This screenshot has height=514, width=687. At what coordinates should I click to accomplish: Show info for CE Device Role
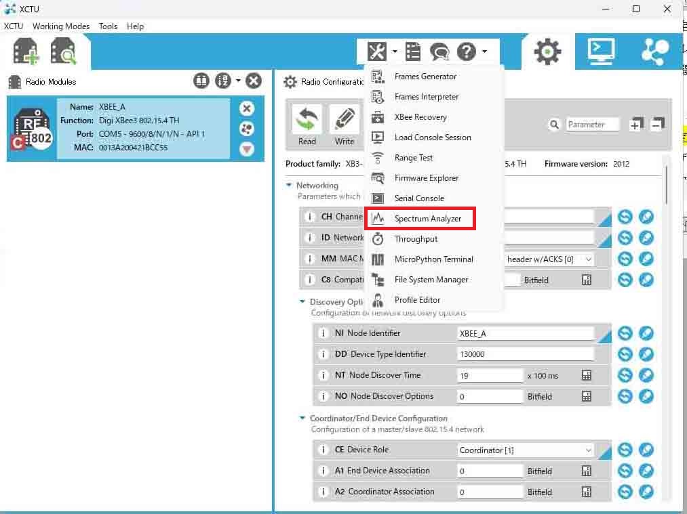point(323,450)
